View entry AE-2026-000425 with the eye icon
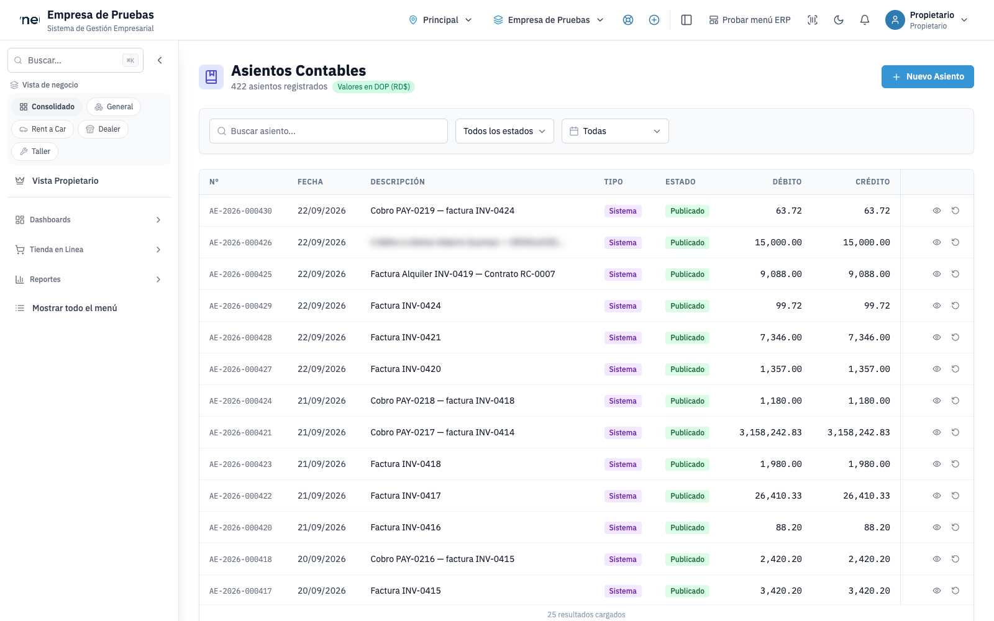This screenshot has height=621, width=994. click(x=937, y=274)
